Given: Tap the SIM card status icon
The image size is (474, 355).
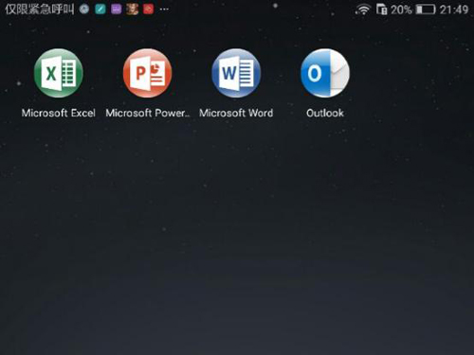Looking at the screenshot, I should [382, 9].
